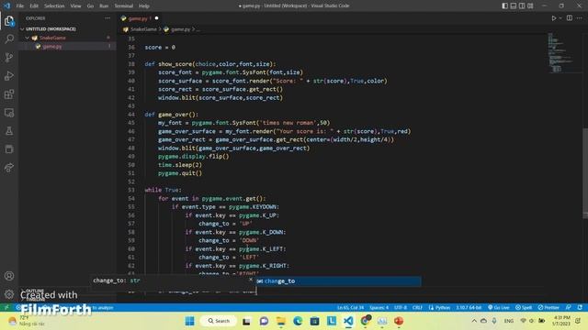This screenshot has width=588, height=330.
Task: Open the File menu
Action: tap(20, 6)
